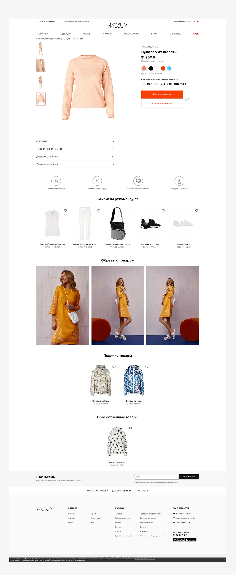
Task: Open SALE navigation item
Action: 196,34
